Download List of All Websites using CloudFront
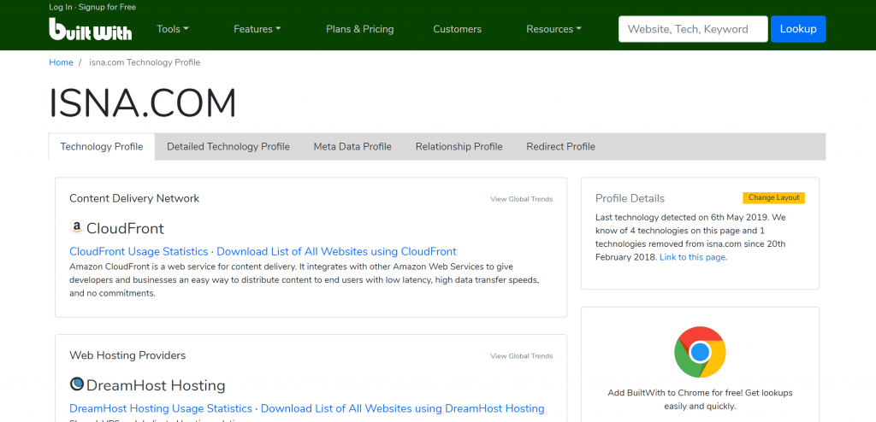 click(336, 251)
